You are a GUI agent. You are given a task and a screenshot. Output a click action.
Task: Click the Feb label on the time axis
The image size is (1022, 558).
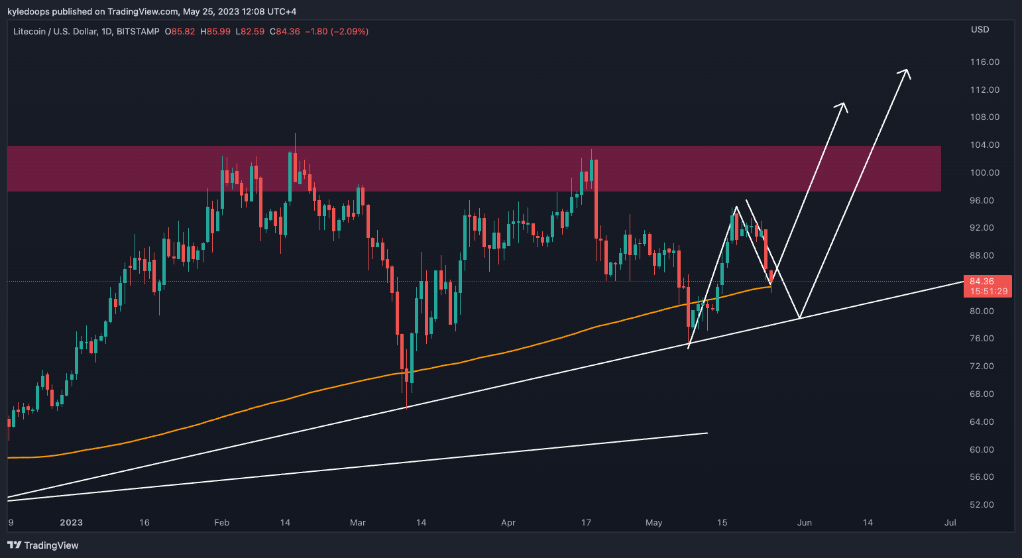point(222,522)
